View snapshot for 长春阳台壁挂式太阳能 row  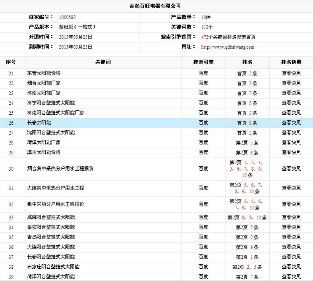[291, 257]
